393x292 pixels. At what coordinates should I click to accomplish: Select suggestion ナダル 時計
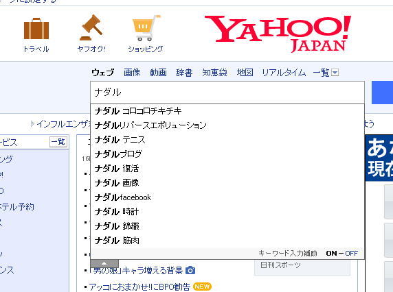[x=227, y=212]
